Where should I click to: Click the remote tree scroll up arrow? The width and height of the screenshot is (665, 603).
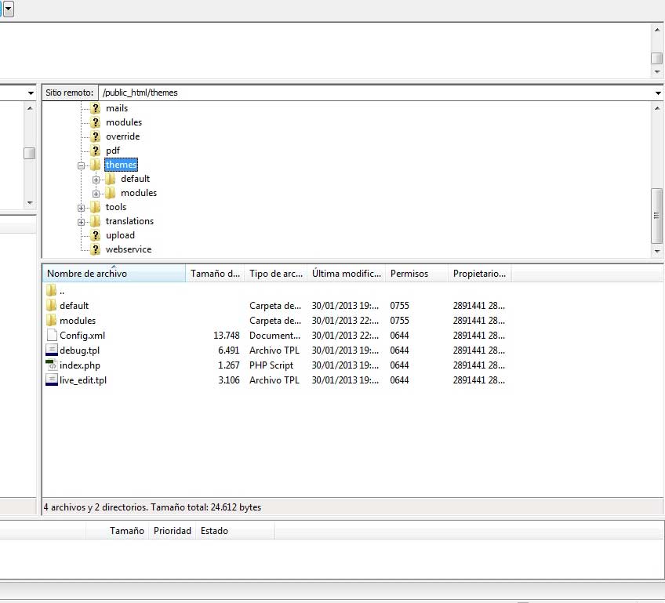tap(657, 108)
